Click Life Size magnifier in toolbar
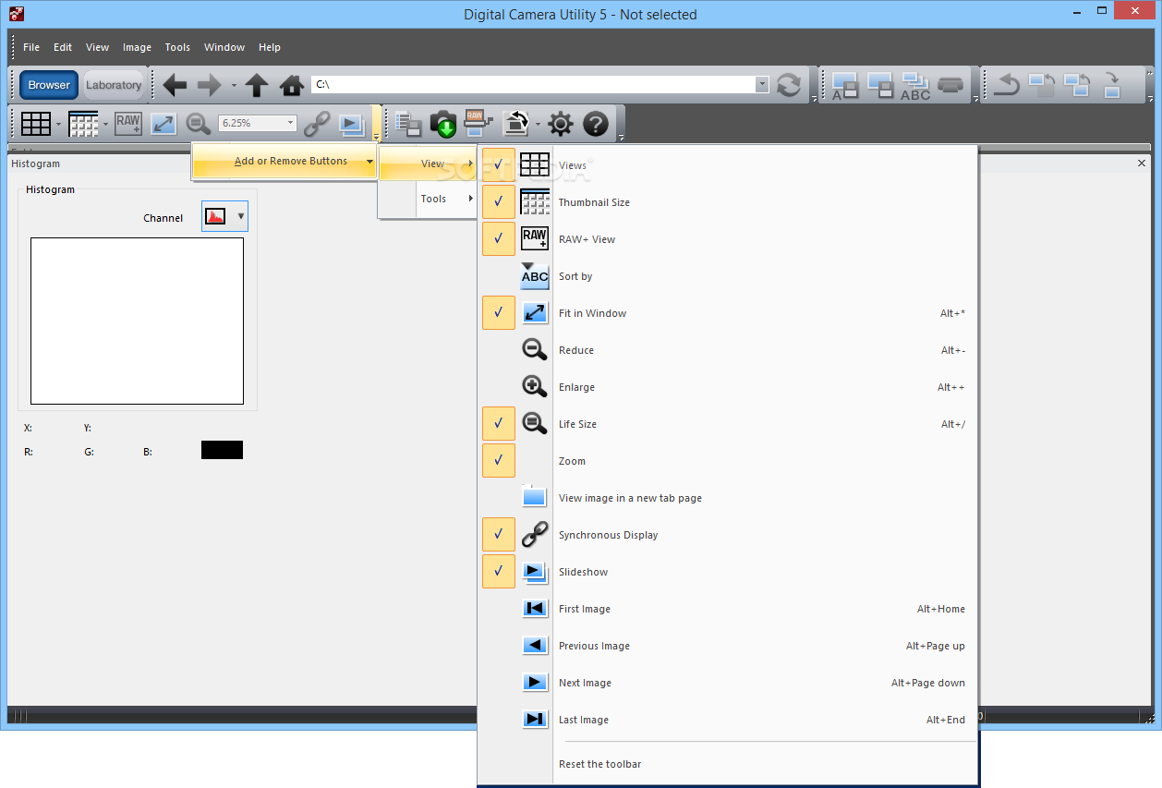1162x788 pixels. click(x=198, y=123)
